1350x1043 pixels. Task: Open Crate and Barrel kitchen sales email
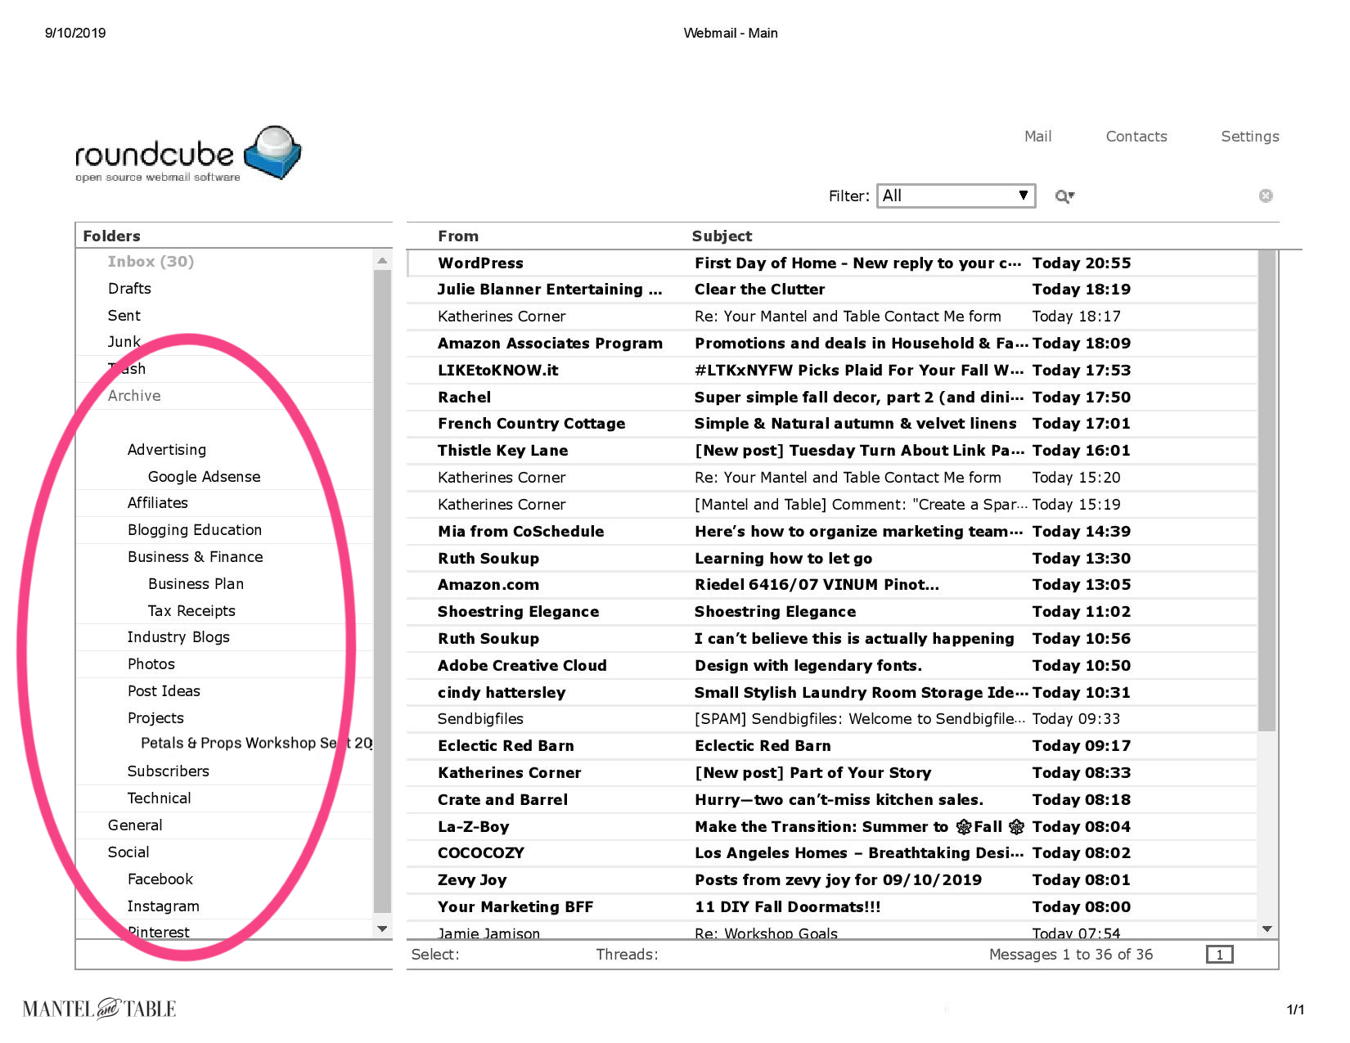pos(831,800)
